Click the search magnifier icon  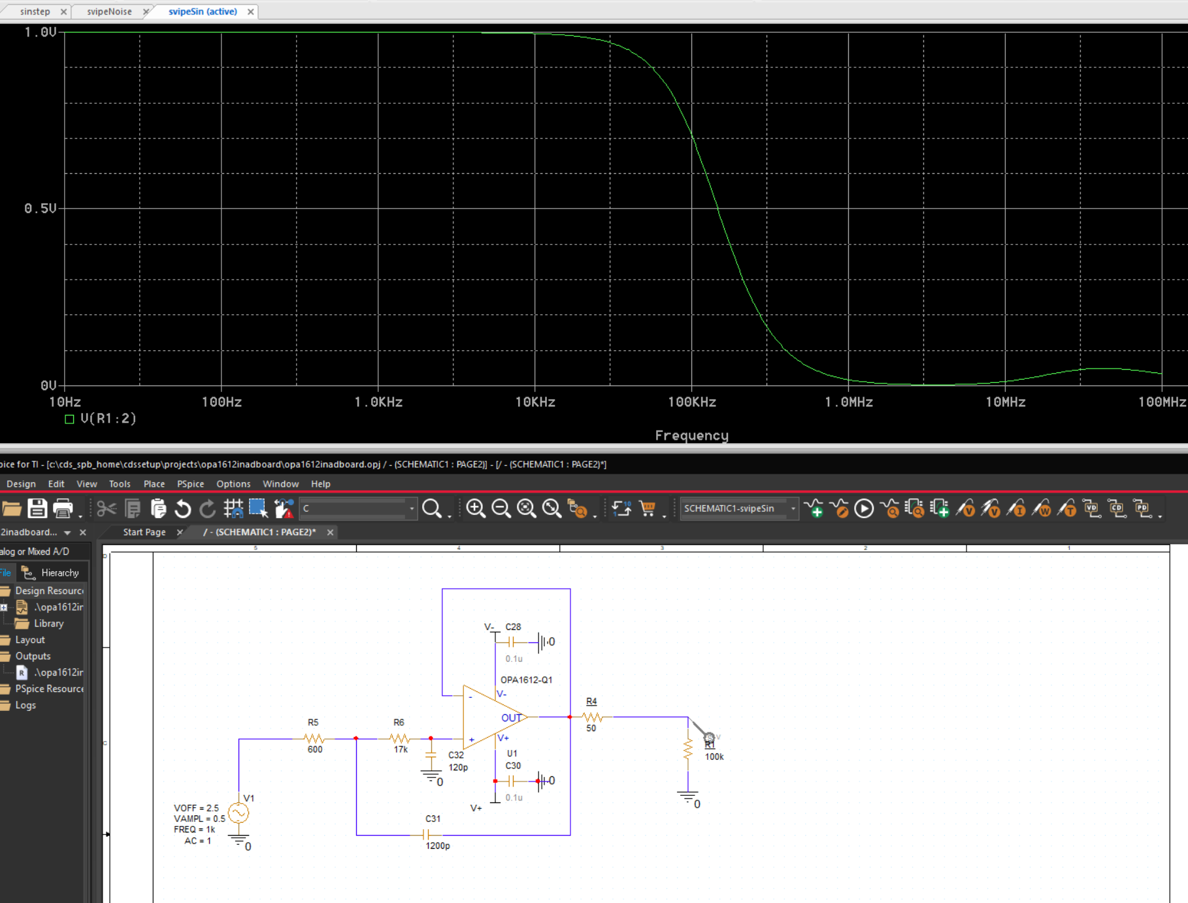pos(432,508)
